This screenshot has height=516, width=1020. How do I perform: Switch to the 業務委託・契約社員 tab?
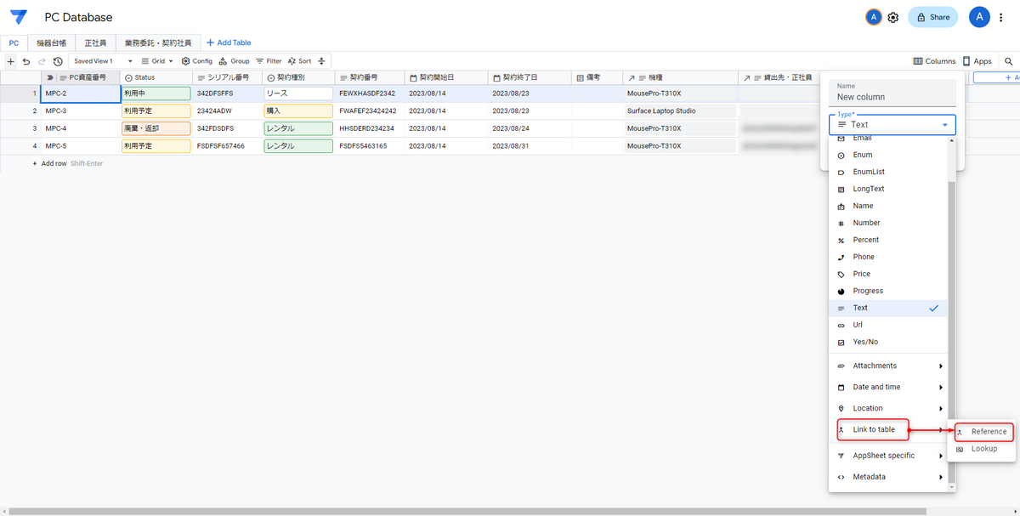(158, 43)
